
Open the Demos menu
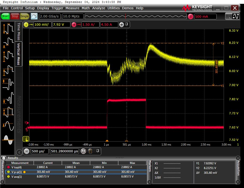point(127,8)
